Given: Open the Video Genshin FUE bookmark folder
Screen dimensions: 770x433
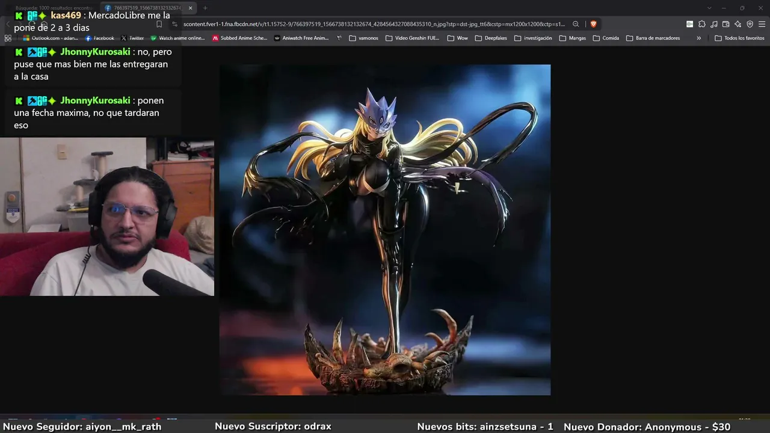Looking at the screenshot, I should click(x=412, y=38).
